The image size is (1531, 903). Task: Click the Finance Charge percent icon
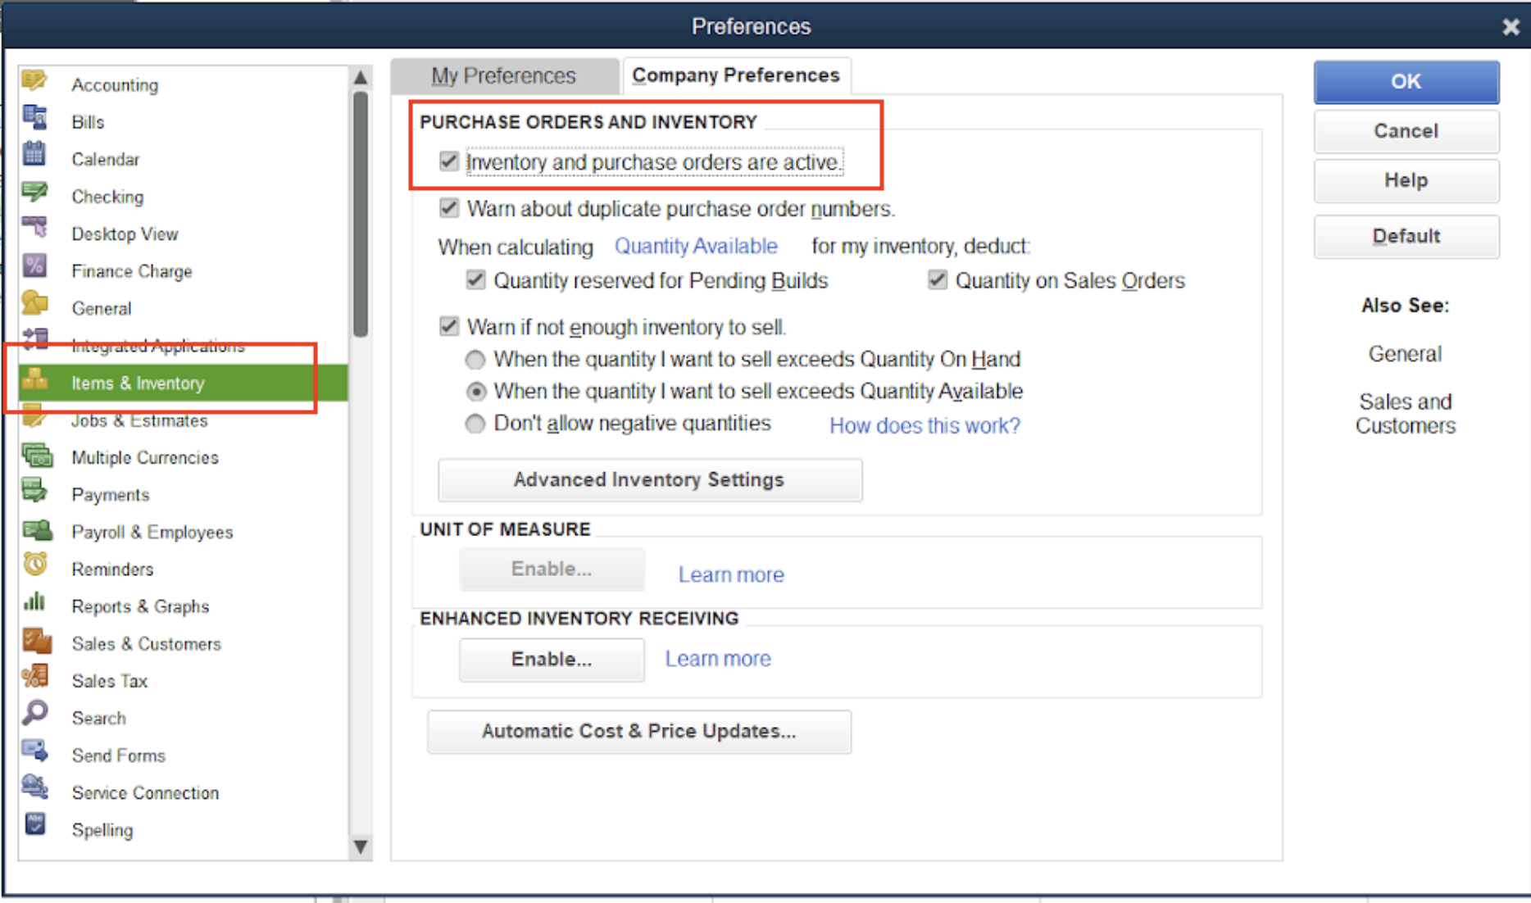tap(35, 267)
